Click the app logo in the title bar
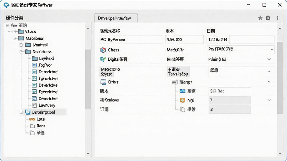Viewport: 287px width, 161px height. [x=6, y=5]
